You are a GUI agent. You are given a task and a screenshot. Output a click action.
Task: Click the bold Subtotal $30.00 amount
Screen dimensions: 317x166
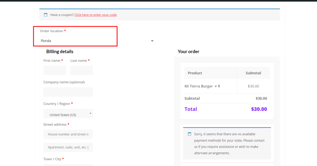click(x=261, y=98)
